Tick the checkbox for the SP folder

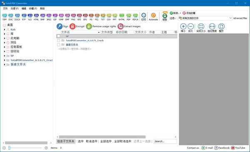(x=58, y=36)
